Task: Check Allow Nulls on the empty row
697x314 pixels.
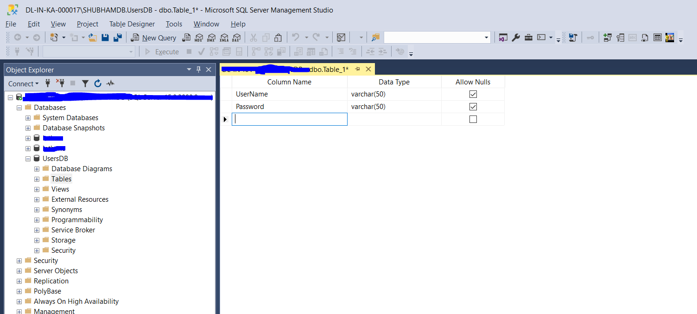Action: (473, 119)
